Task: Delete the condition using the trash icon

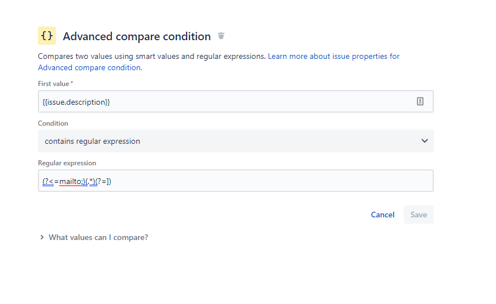Action: [221, 36]
